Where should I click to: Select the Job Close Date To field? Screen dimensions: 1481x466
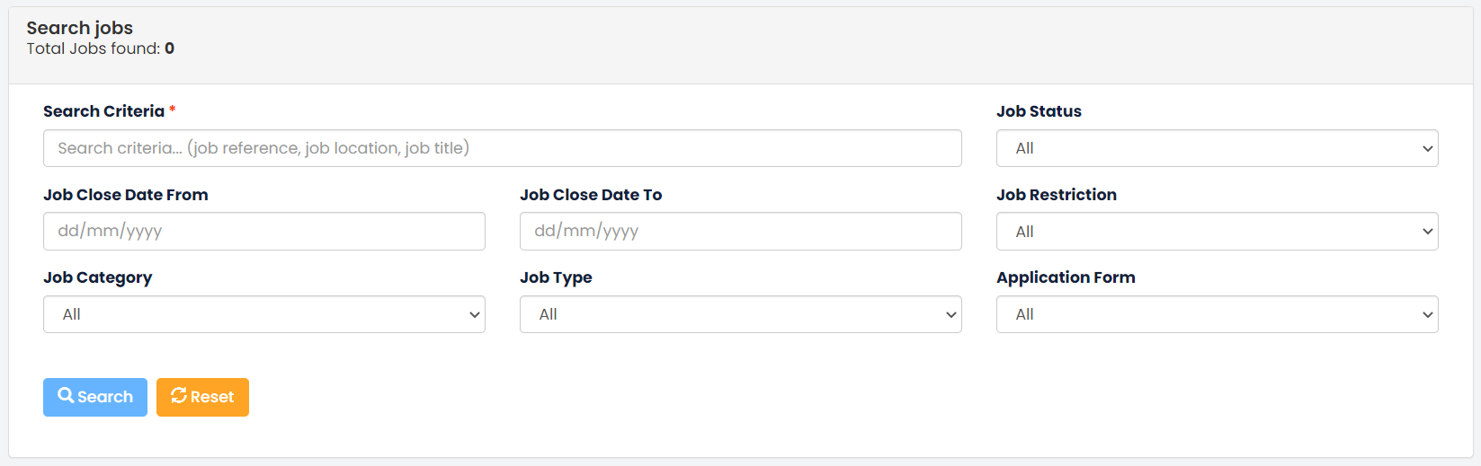tap(741, 232)
